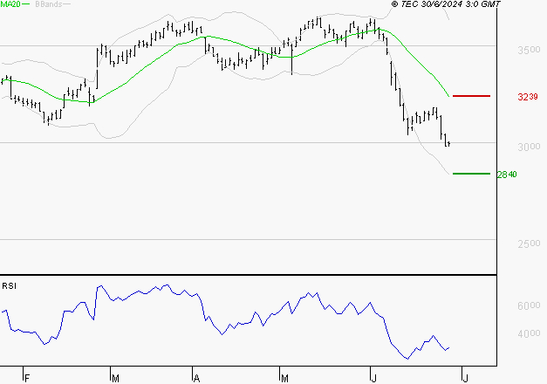Click the RSI 6000 axis label

point(529,305)
